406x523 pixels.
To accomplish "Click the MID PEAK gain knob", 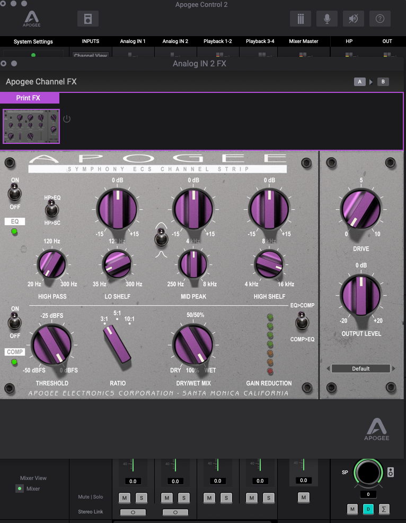I will pos(193,209).
